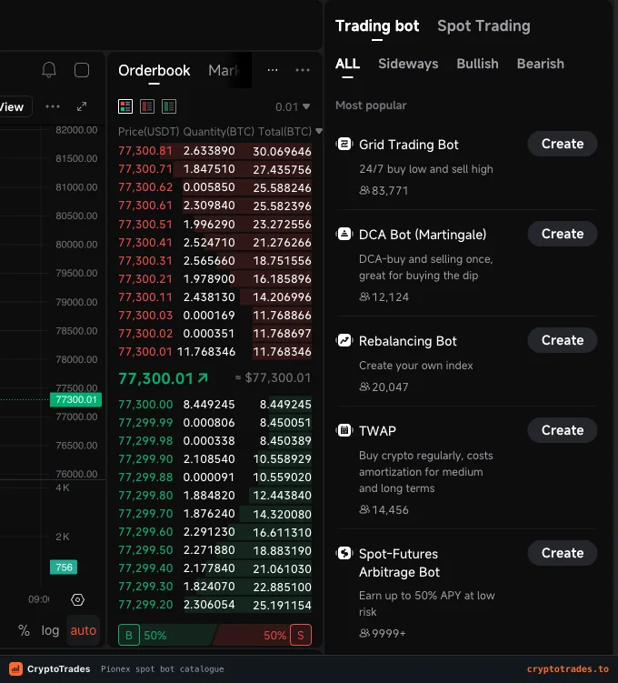The height and width of the screenshot is (683, 618).
Task: Select bid price 77,299.20
Action: [145, 605]
